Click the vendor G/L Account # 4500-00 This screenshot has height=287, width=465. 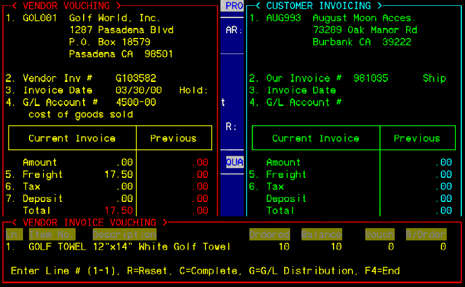136,102
